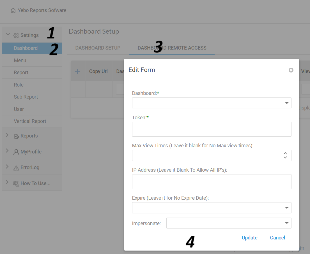Click the How To Use icon

coord(16,183)
